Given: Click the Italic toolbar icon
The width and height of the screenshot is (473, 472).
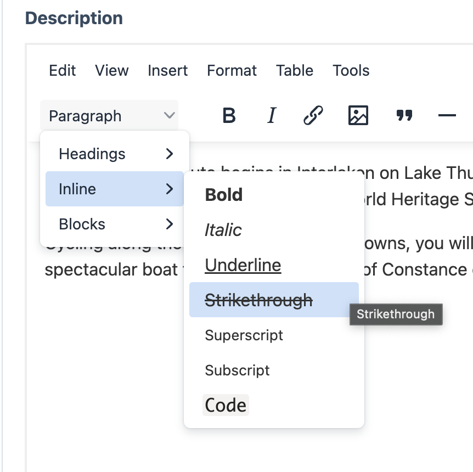Looking at the screenshot, I should pyautogui.click(x=271, y=116).
